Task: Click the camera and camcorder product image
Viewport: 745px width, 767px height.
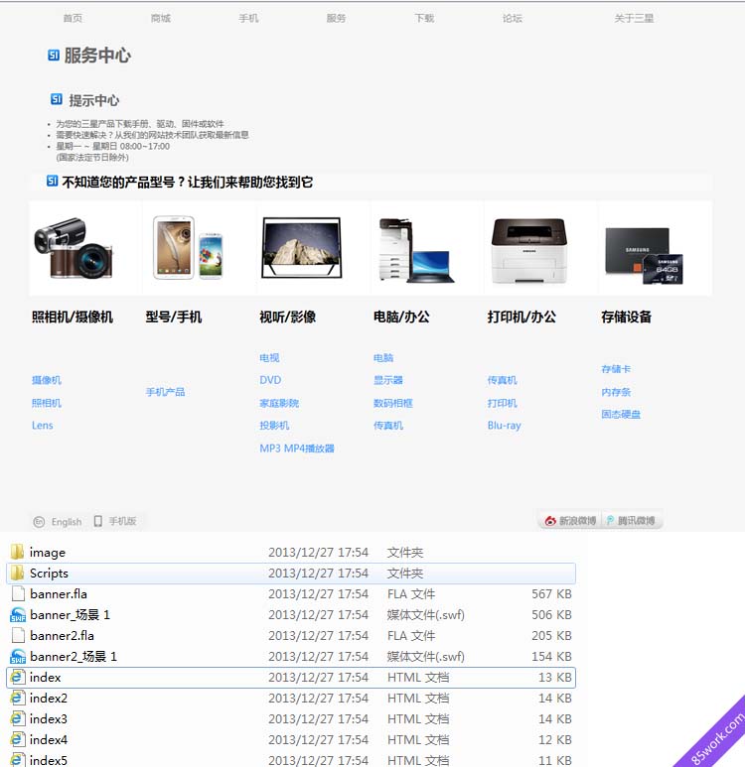Action: pos(74,248)
